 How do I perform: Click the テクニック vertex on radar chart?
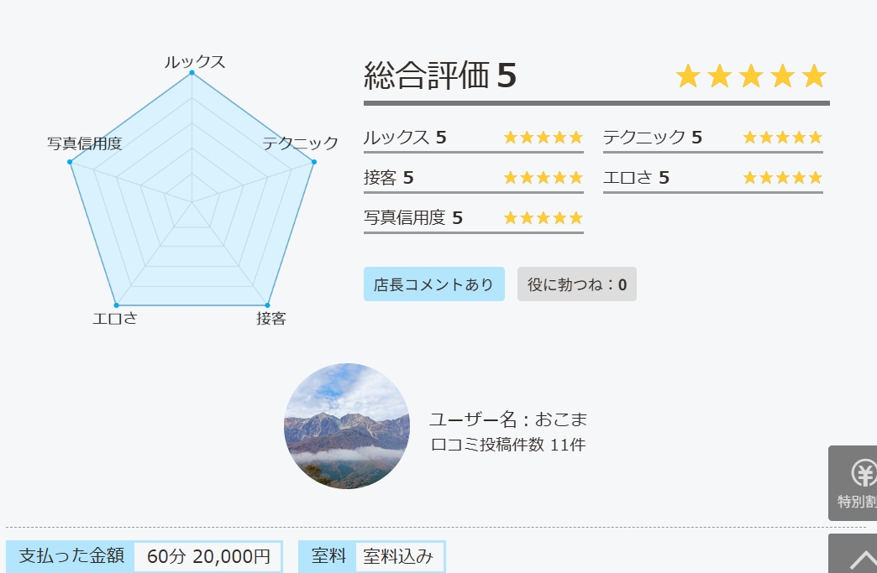[x=314, y=161]
